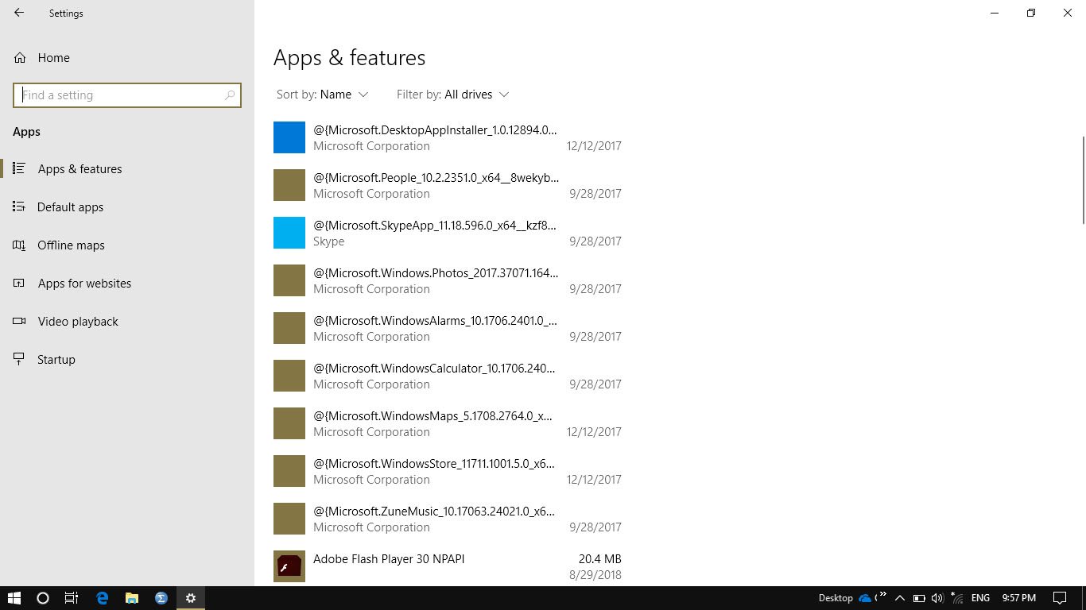Screen dimensions: 1086x610
Task: Click the WindowsMaps app icon
Action: point(289,423)
